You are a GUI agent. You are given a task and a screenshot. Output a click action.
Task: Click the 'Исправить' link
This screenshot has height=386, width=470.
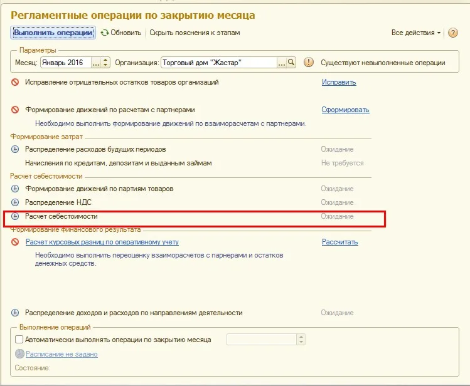[x=339, y=82]
